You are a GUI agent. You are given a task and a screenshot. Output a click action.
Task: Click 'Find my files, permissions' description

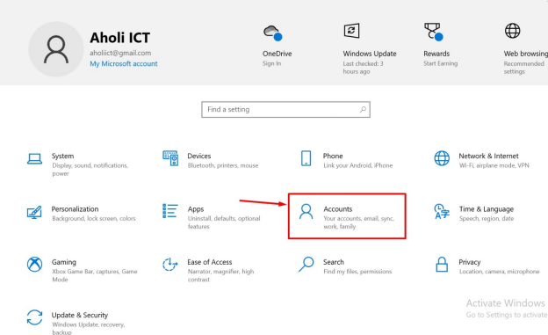point(357,272)
